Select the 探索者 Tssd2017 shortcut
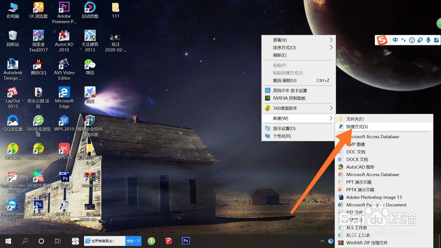 pos(38,41)
